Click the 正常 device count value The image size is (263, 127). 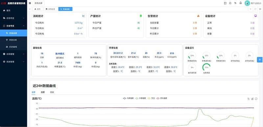point(252,23)
